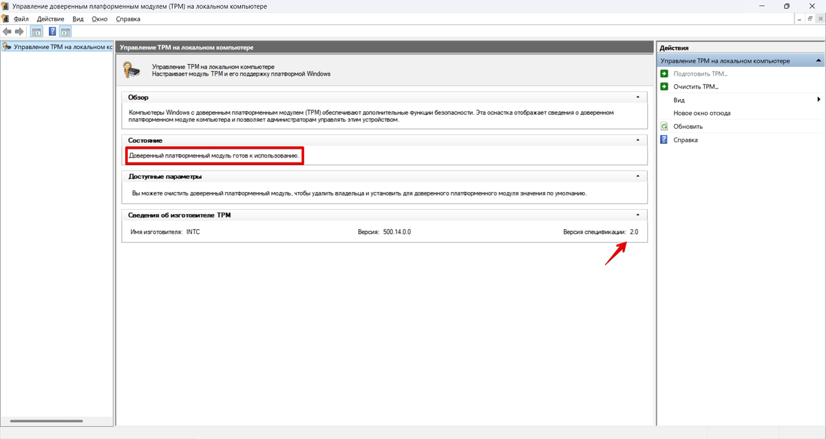The width and height of the screenshot is (826, 439).
Task: Click the Forward arrow toolbar icon
Action: pyautogui.click(x=19, y=31)
